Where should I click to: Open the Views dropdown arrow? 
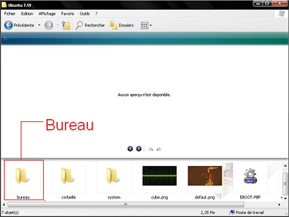tap(151, 25)
